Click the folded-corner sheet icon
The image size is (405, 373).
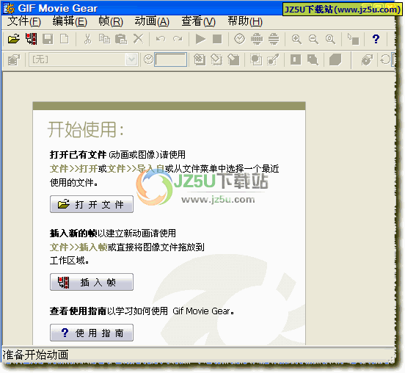point(335,59)
